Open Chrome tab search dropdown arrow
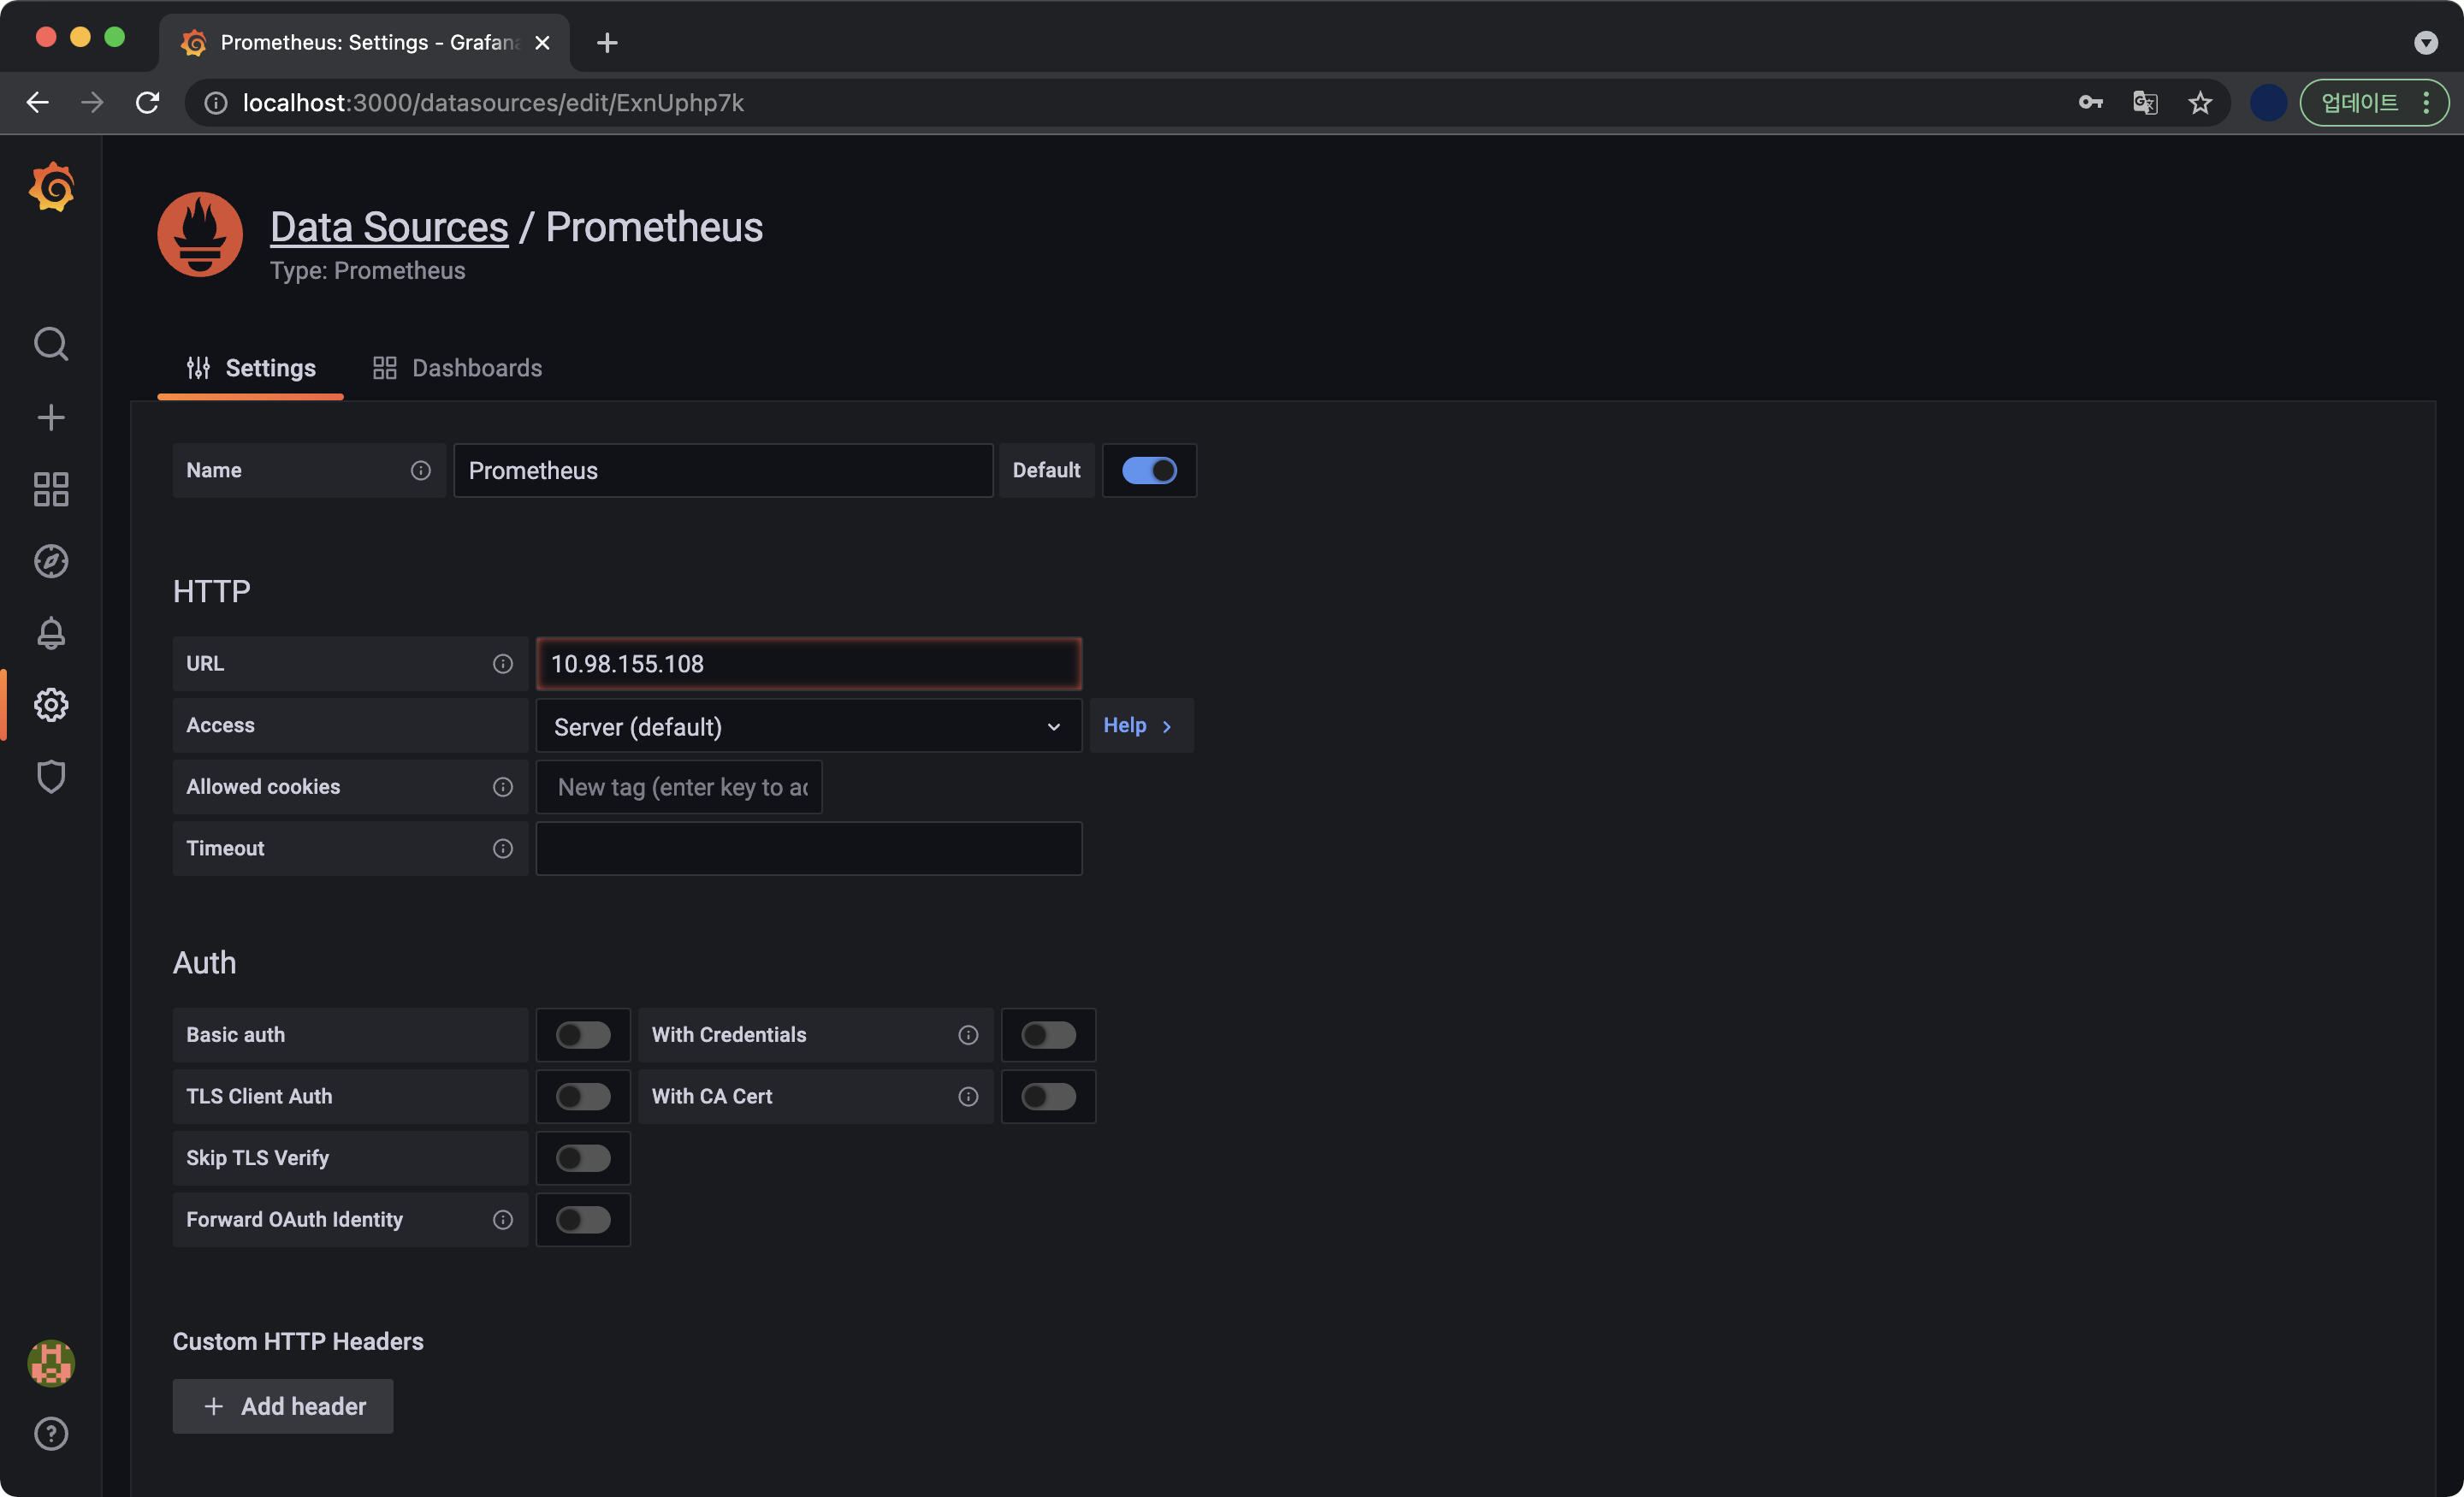The image size is (2464, 1497). click(2425, 42)
